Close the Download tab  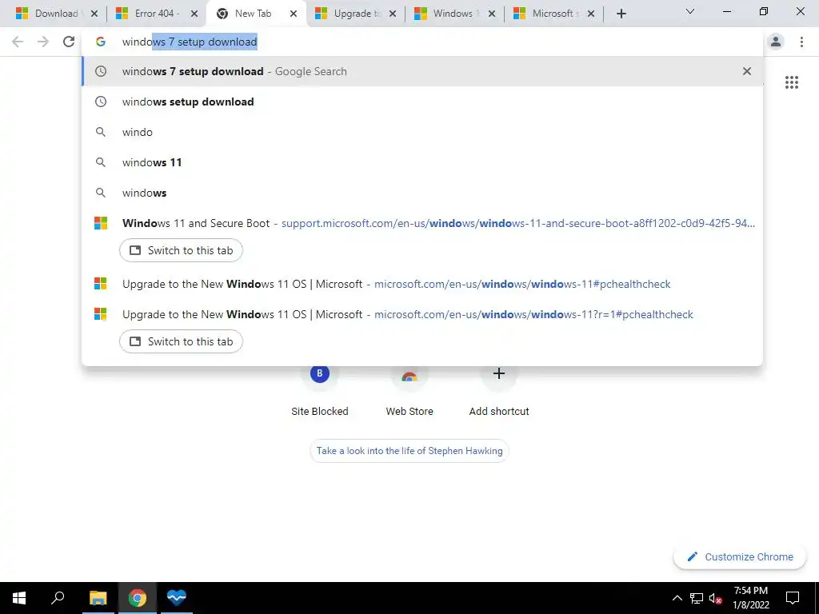[94, 14]
